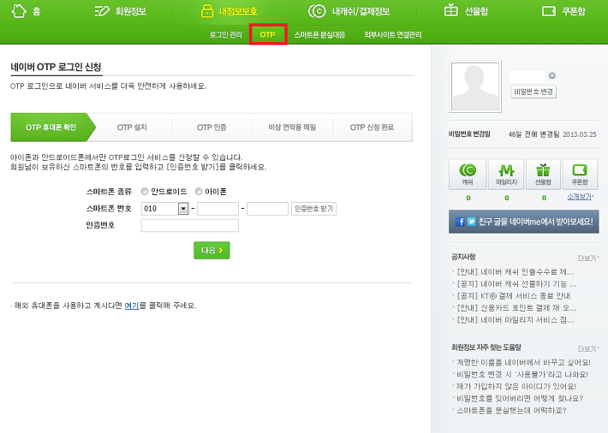Open the 내캐쉬/결제정보 menu
This screenshot has width=608, height=433.
click(361, 11)
